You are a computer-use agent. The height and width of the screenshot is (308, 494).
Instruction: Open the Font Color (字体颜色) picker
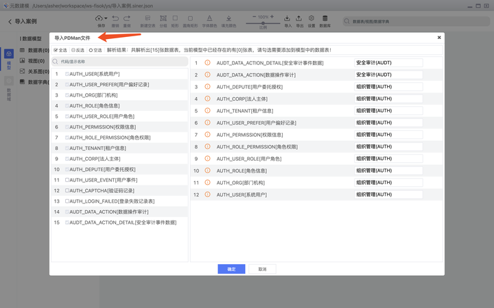pyautogui.click(x=209, y=18)
